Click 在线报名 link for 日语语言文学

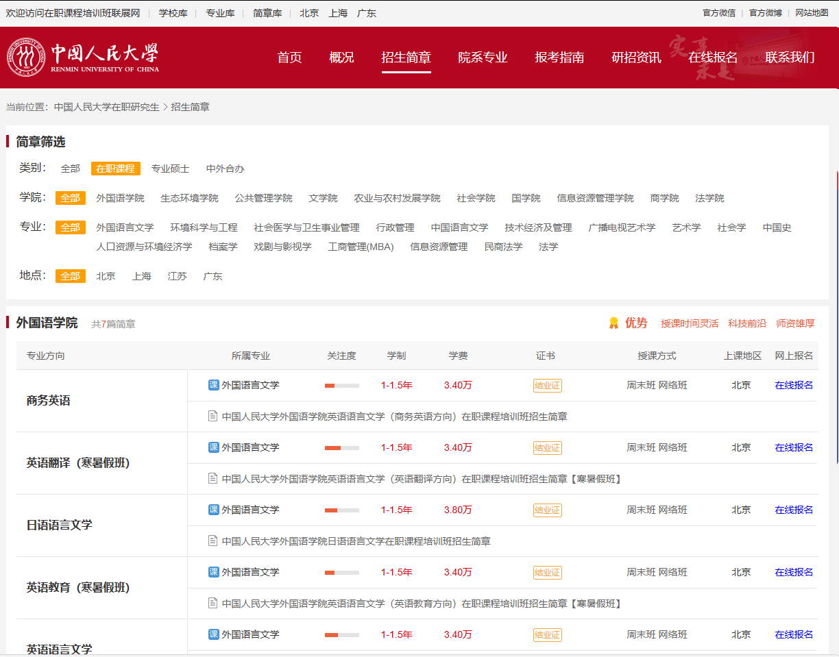(794, 510)
